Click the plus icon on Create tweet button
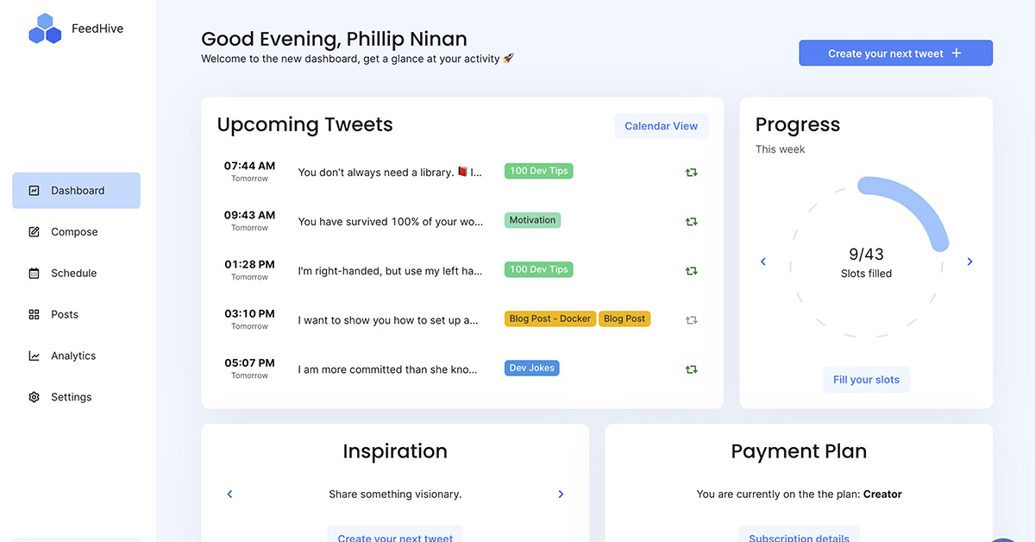Image resolution: width=1035 pixels, height=542 pixels. (957, 54)
